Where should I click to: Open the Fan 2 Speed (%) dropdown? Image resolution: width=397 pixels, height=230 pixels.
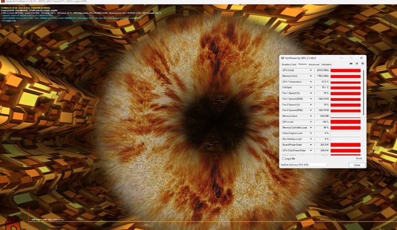click(311, 104)
